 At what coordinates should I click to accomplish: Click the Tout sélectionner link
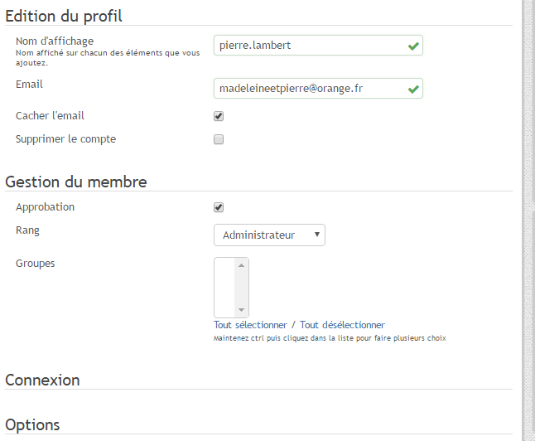pyautogui.click(x=250, y=325)
